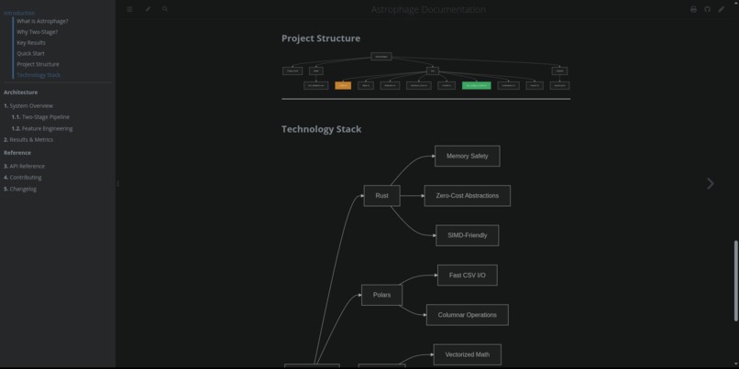The width and height of the screenshot is (739, 369).
Task: Open '1.1. Two-Stage Pipeline' chapter
Action: 40,116
